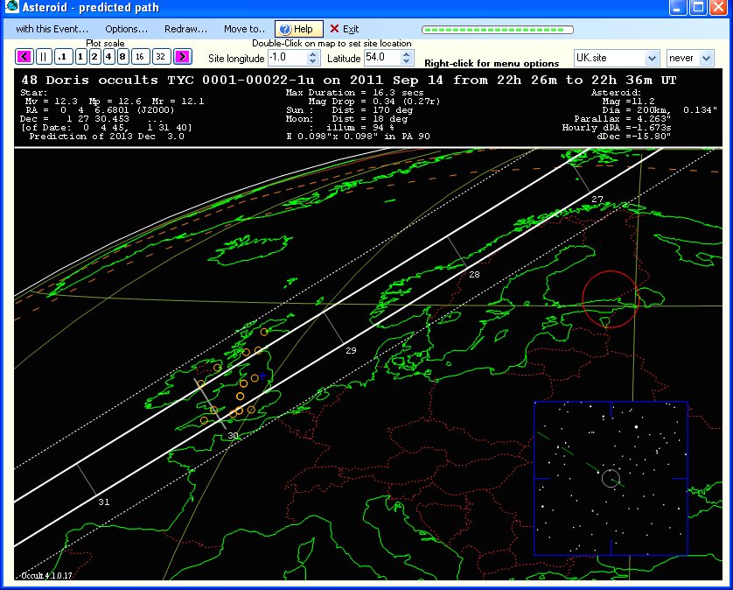Open the 'with this Event...' menu
733x590 pixels.
pos(52,29)
